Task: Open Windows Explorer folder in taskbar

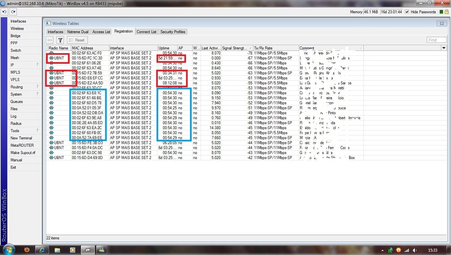Action: [58, 250]
